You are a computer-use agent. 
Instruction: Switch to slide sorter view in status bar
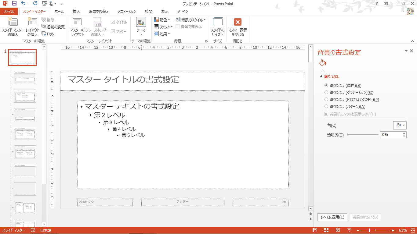326,230
